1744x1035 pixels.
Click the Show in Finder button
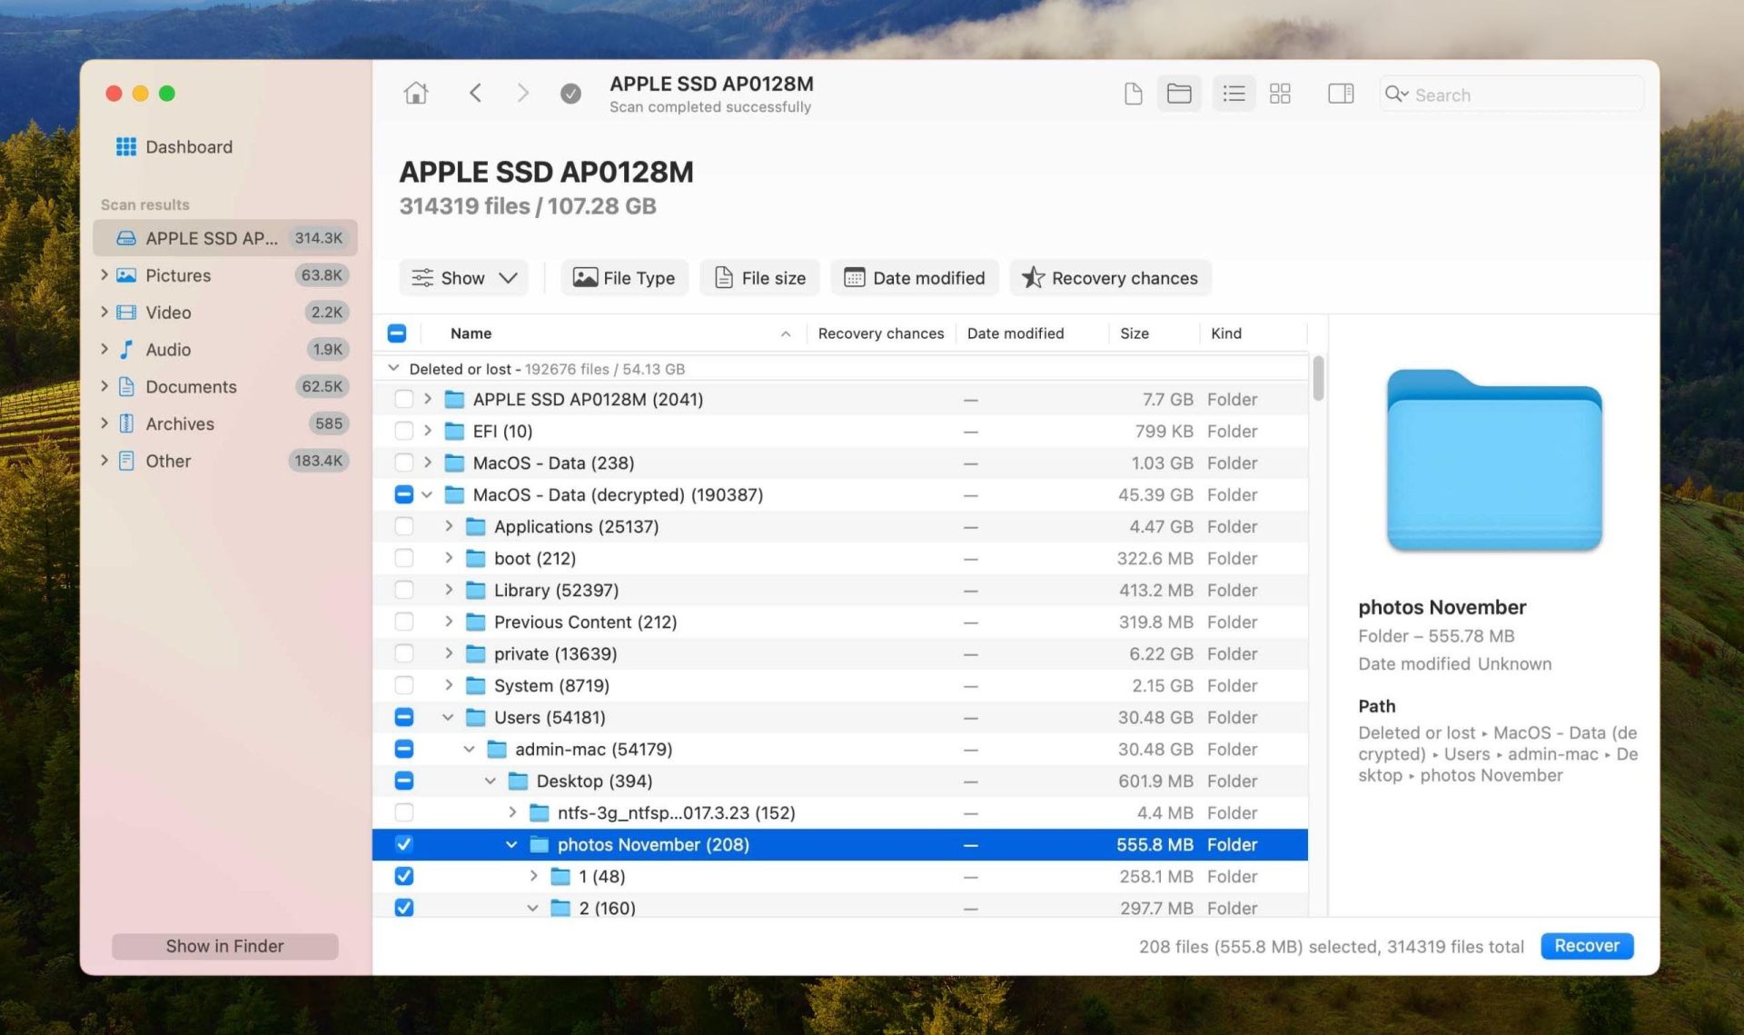click(x=224, y=945)
